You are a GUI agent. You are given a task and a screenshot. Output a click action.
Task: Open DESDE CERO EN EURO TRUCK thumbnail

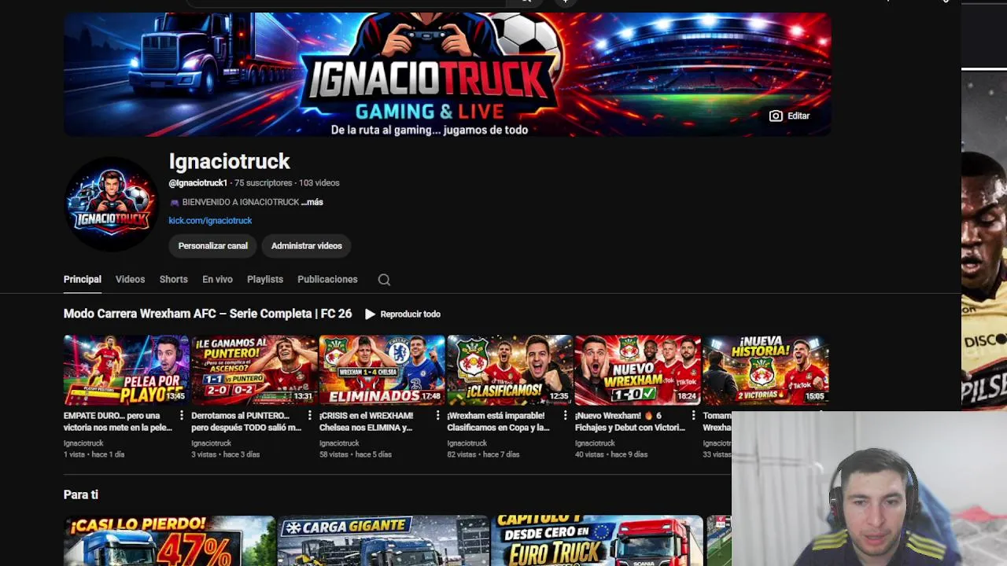coord(597,541)
